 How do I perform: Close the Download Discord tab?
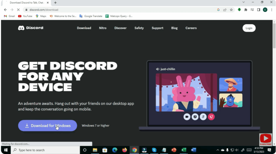coord(48,3)
